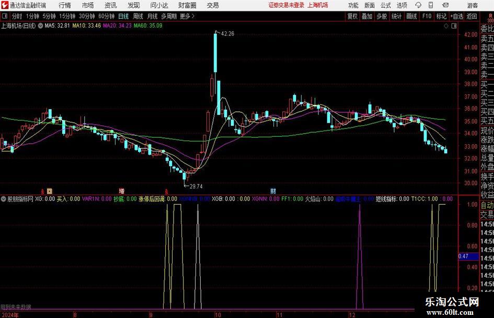Open the 问小达 menu

coord(159,5)
